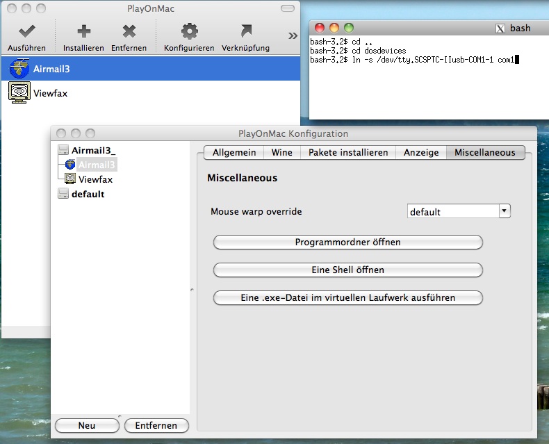Click the globe icon of Airmail3 tree entry

click(x=70, y=164)
